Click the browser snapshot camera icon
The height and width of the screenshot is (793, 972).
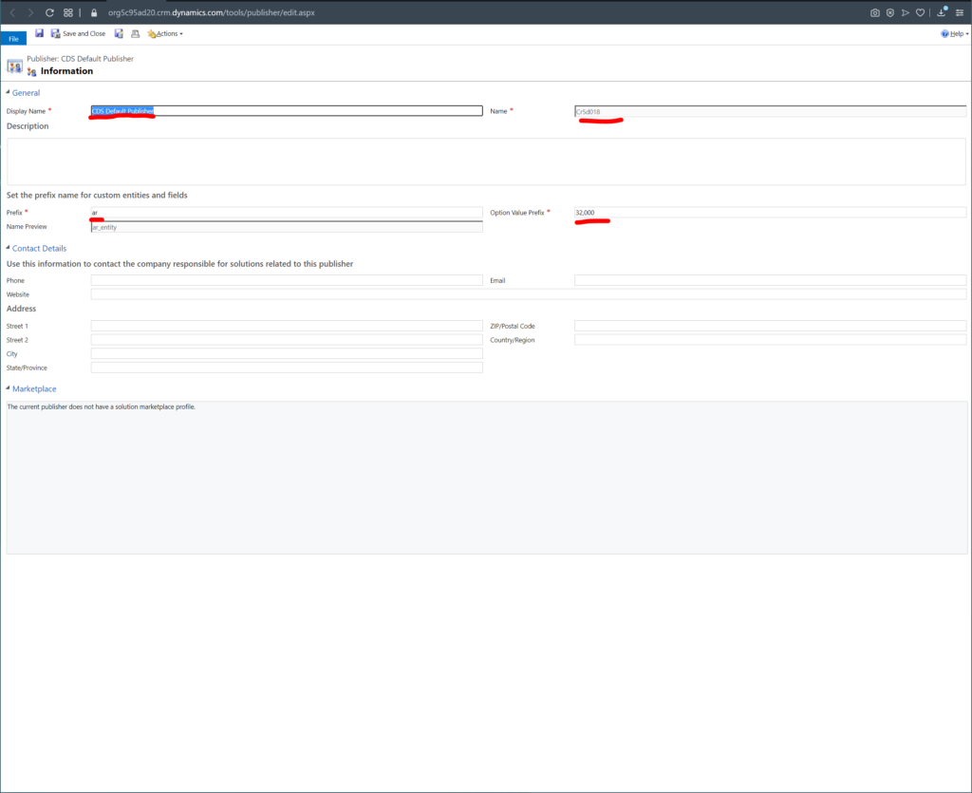coord(874,12)
